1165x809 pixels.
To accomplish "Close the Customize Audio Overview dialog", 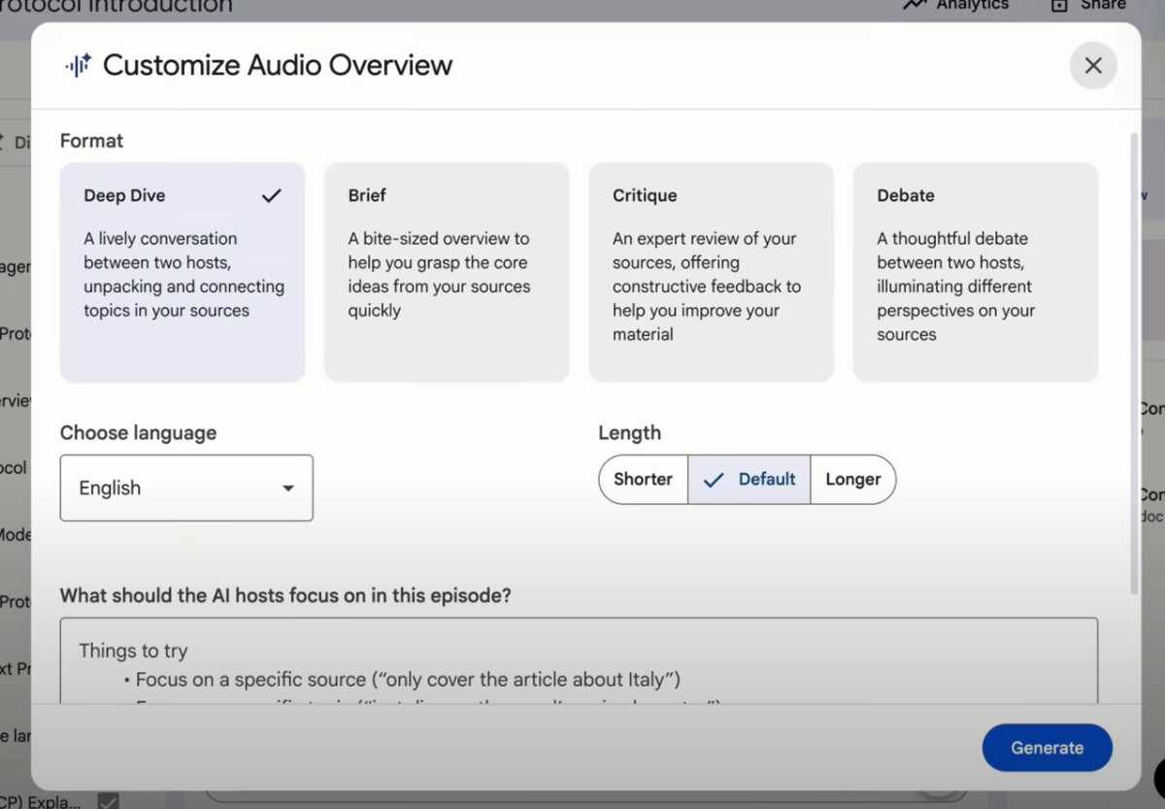I will [1093, 65].
